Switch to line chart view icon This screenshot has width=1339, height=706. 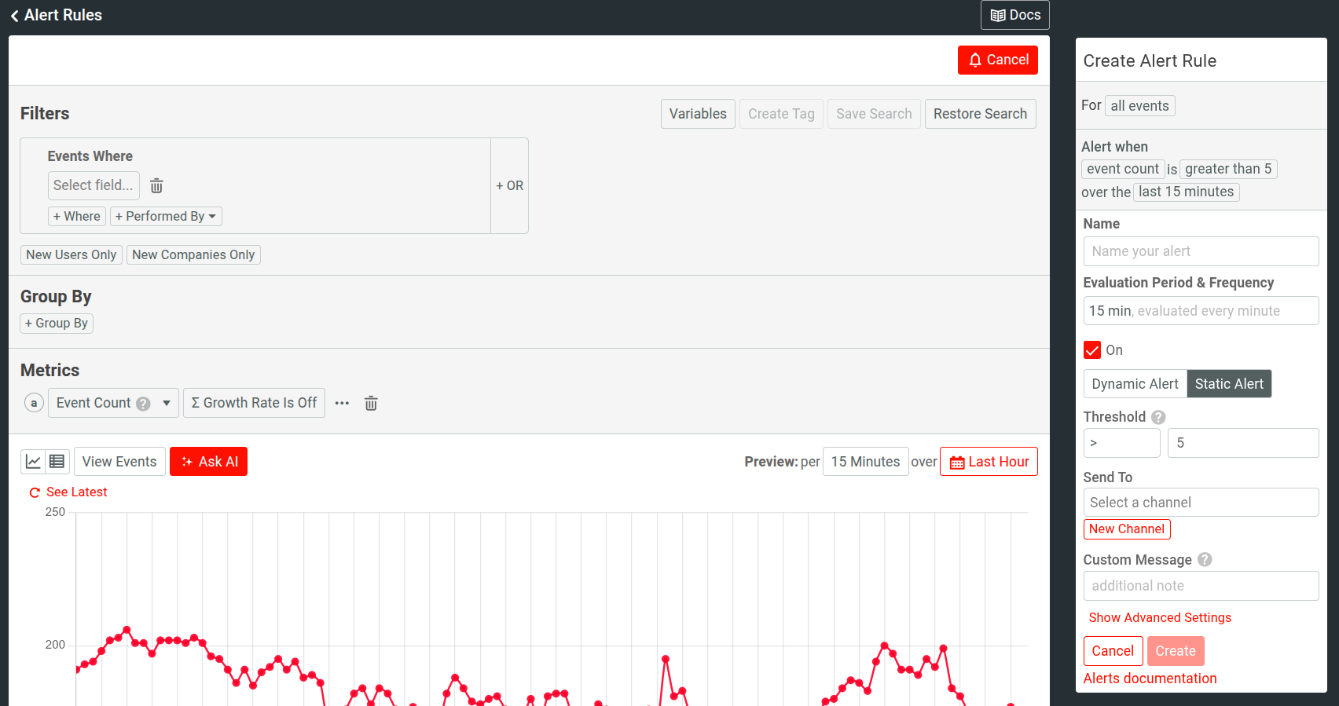click(x=33, y=462)
